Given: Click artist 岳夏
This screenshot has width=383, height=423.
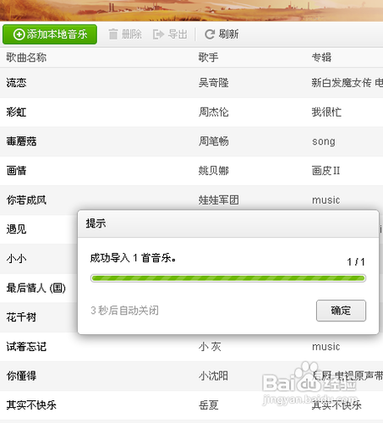Looking at the screenshot, I should tap(208, 405).
